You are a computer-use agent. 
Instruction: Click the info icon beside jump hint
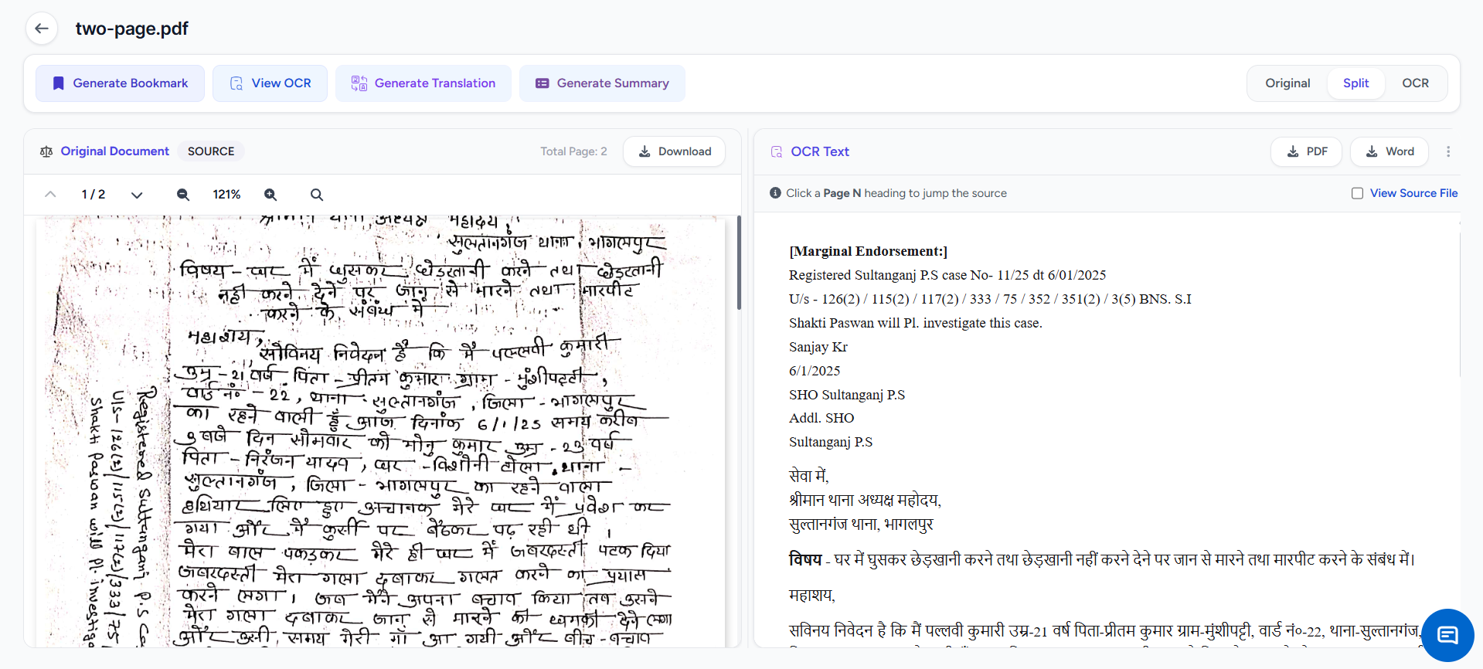tap(775, 193)
